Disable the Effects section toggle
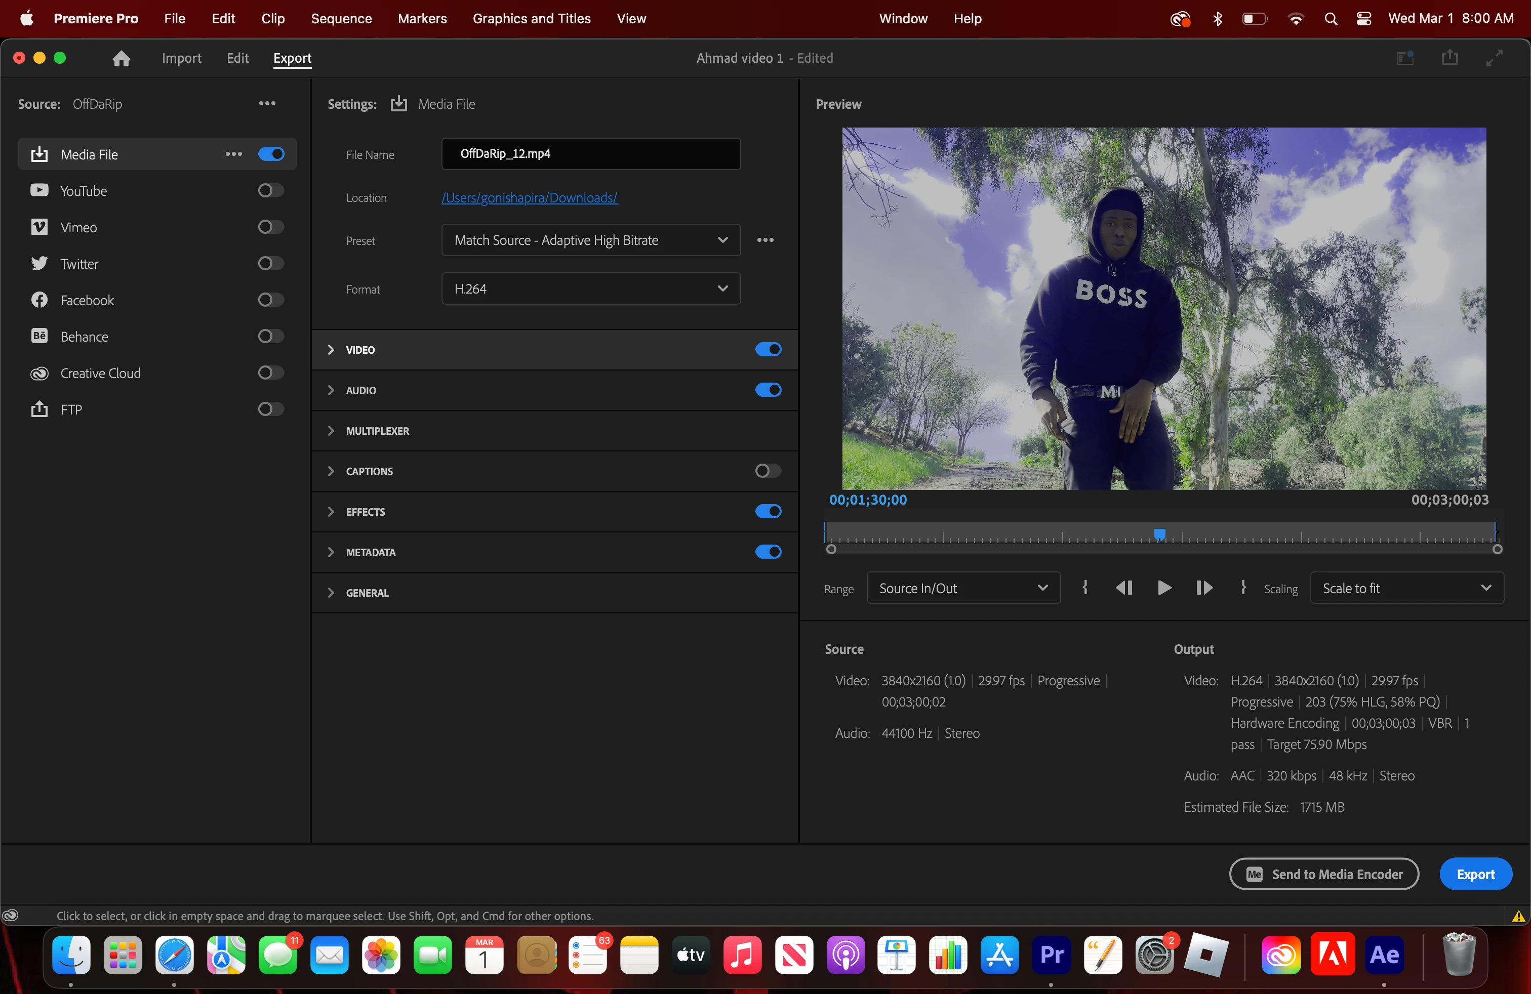 768,512
